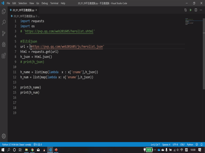
Task: Open errors and warnings count in status bar
Action: [38, 144]
